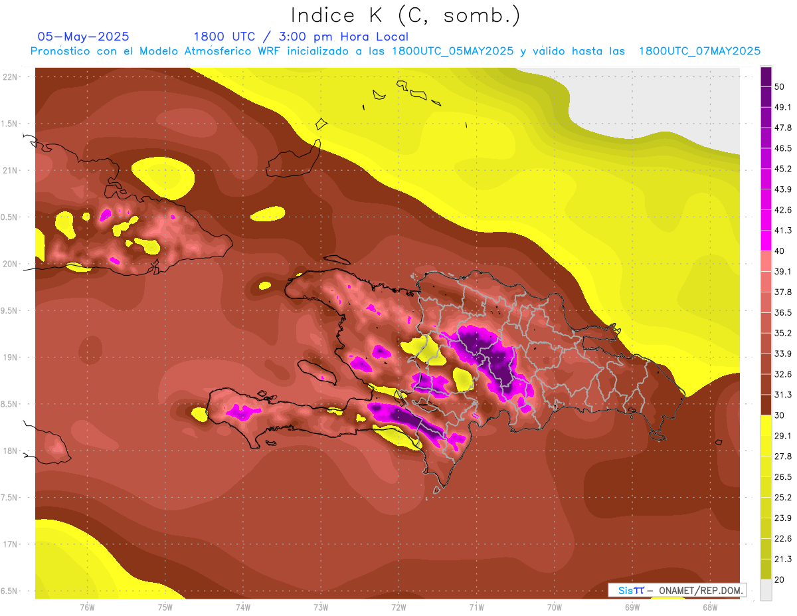Pick the bright yellow swatch between 29.1 and 30
Screen dimensions: 797x616
[x=766, y=426]
